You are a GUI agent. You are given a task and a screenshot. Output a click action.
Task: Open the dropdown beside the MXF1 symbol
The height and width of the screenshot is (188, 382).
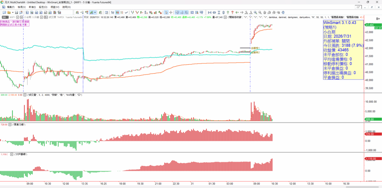18,17
